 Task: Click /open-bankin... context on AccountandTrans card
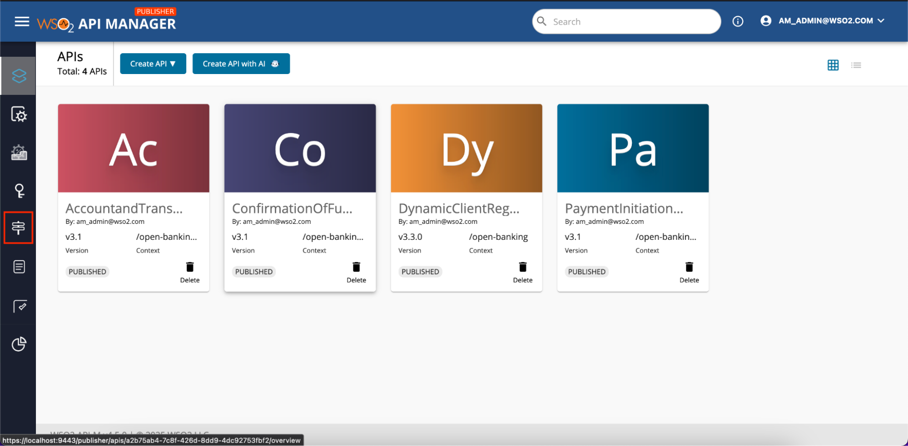[166, 237]
